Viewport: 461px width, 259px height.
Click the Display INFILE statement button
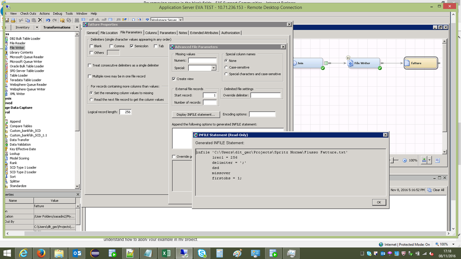196,114
